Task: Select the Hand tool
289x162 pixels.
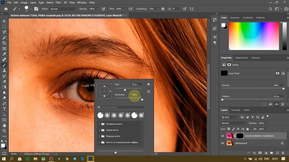Action: click(x=4, y=126)
